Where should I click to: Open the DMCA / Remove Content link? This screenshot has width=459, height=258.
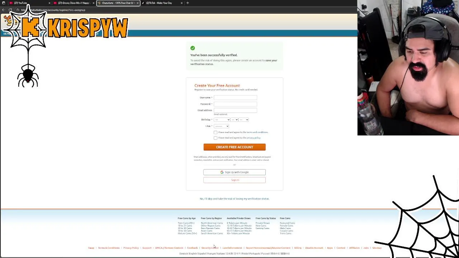169,248
